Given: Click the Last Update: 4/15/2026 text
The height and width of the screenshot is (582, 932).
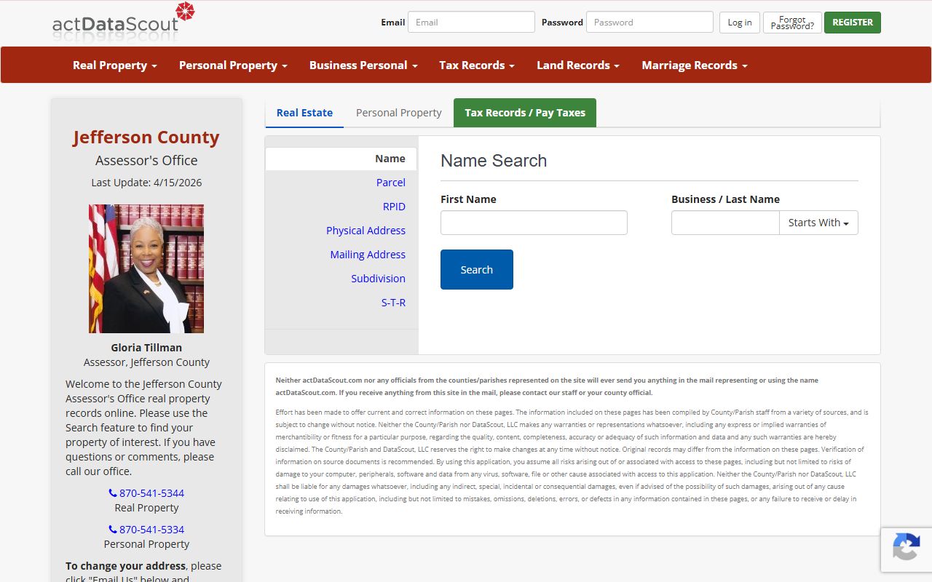Looking at the screenshot, I should 146,183.
